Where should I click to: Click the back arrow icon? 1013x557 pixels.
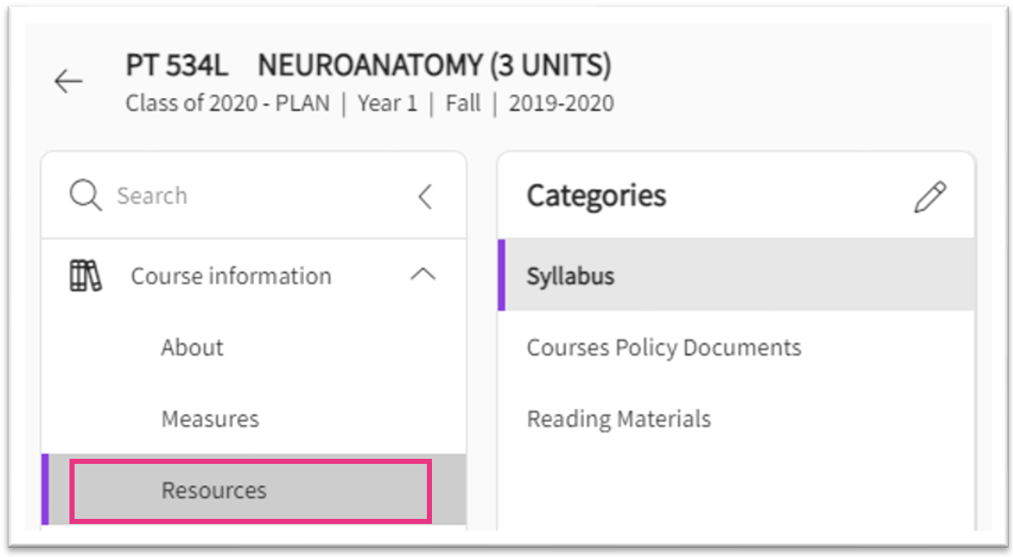(69, 81)
